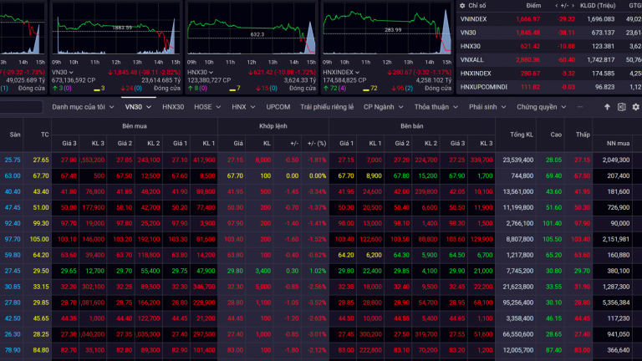This screenshot has width=642, height=361.
Task: Click the Sàn column header
Action: (x=15, y=135)
